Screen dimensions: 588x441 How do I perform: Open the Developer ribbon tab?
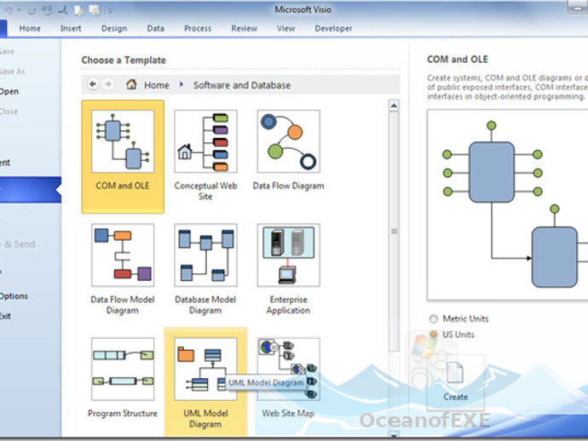coord(333,28)
